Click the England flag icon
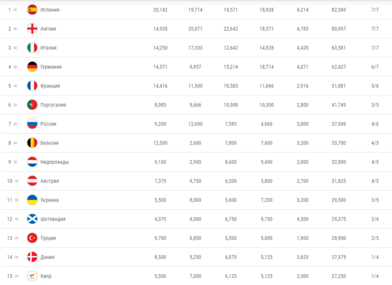 coord(32,29)
